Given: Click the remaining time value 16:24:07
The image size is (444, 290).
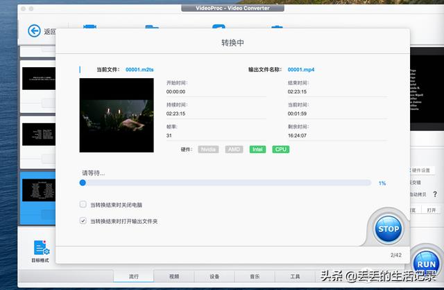Looking at the screenshot, I should click(x=297, y=136).
